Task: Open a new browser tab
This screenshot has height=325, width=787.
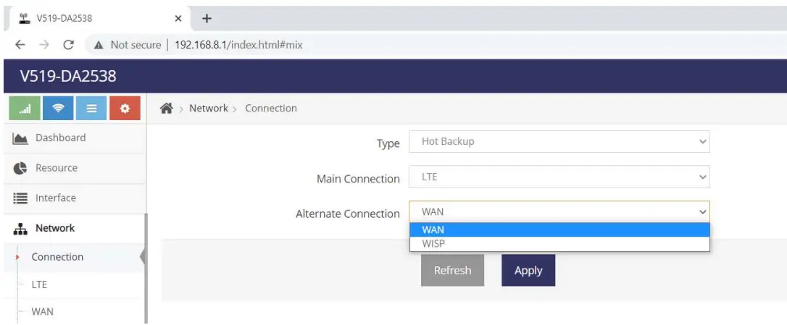Action: 206,17
